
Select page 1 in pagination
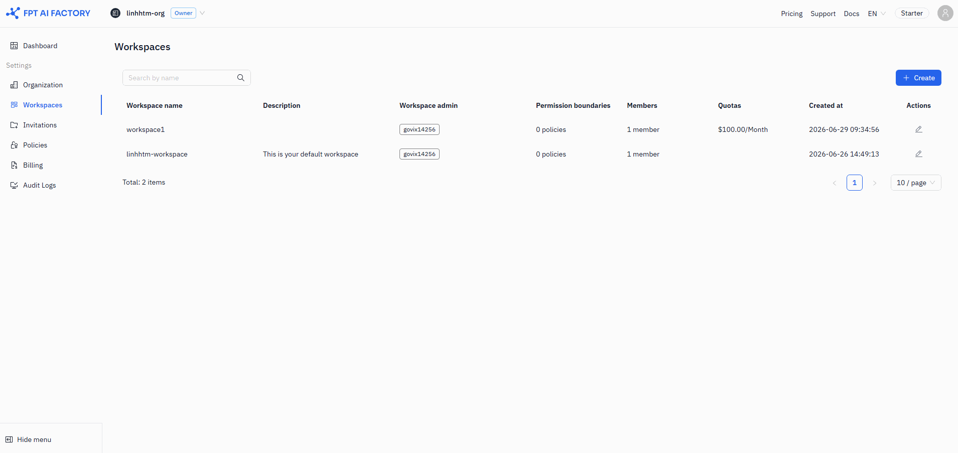(854, 183)
